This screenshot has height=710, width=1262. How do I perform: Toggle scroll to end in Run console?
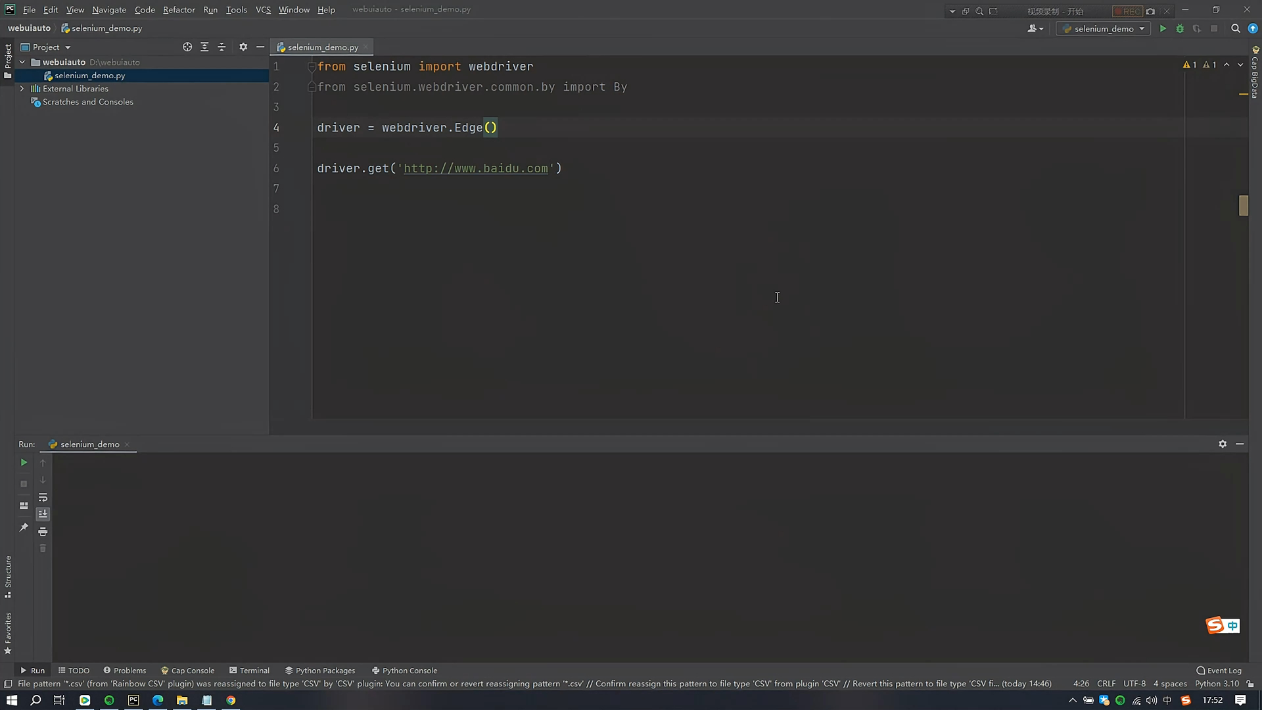coord(43,514)
